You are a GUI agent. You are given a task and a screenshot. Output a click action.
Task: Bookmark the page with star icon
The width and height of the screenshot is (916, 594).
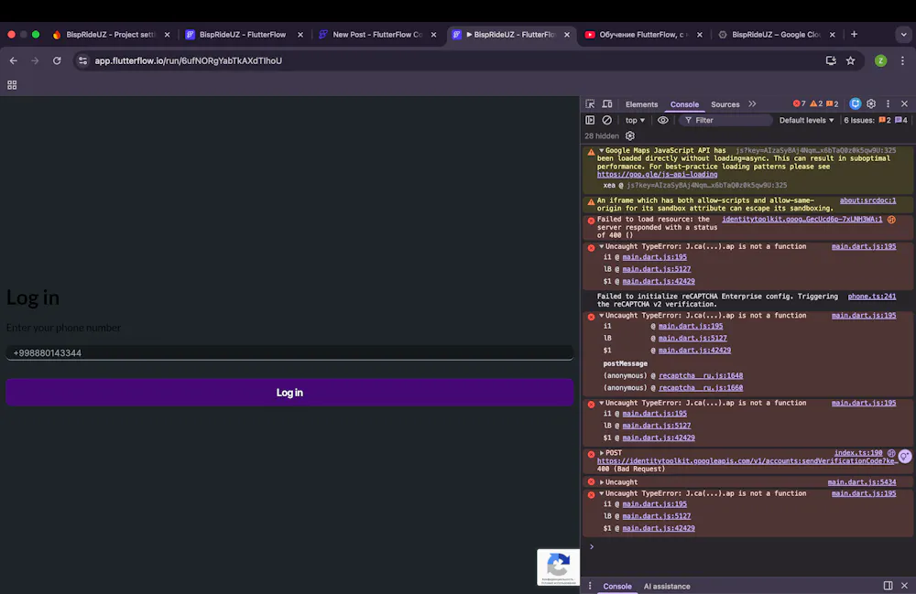[851, 60]
